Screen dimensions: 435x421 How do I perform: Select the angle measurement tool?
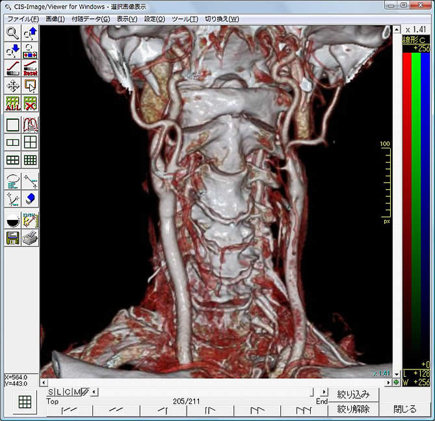(13, 199)
